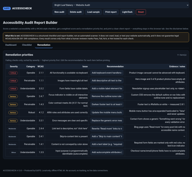Viewport: 192px width, 177px height.
Task: Click the Minor badge for WCAG 1.3.5
Action: [x=14, y=152]
